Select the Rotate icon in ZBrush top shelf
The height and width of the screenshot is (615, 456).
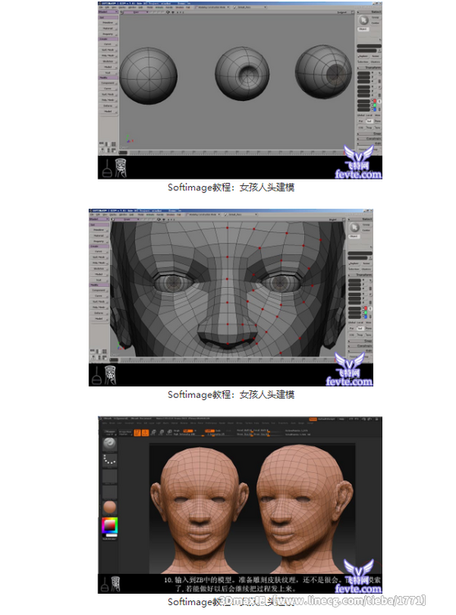point(169,433)
